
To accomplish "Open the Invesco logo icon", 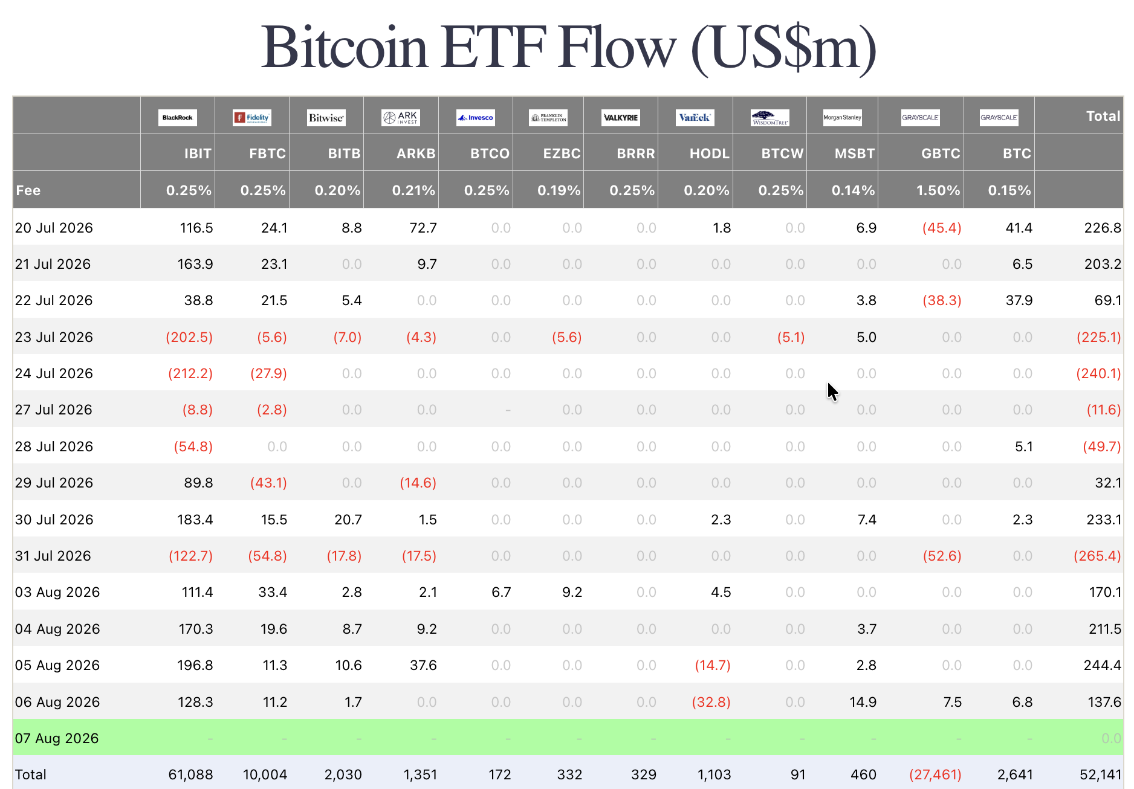I will (476, 118).
